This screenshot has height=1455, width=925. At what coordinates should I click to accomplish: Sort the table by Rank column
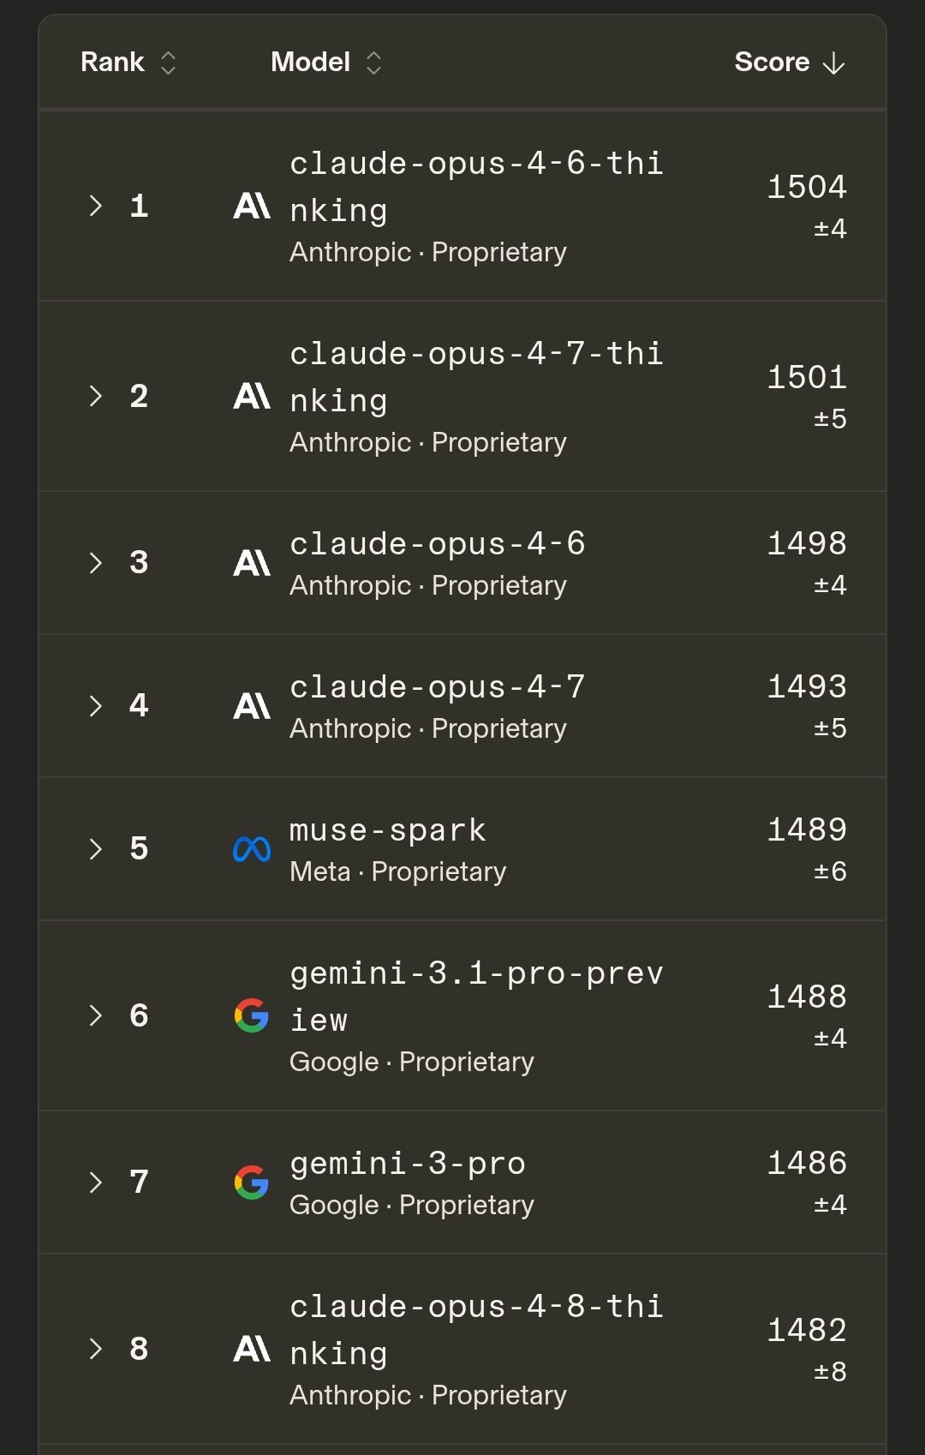pyautogui.click(x=128, y=63)
